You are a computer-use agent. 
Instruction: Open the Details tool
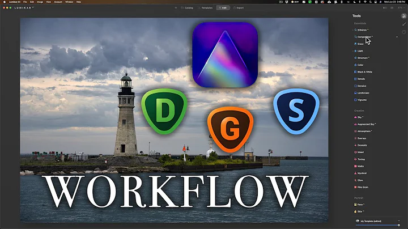[x=360, y=79]
